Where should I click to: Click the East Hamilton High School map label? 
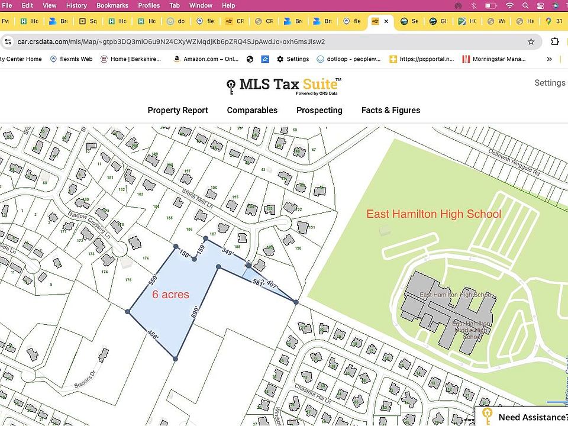(x=434, y=214)
